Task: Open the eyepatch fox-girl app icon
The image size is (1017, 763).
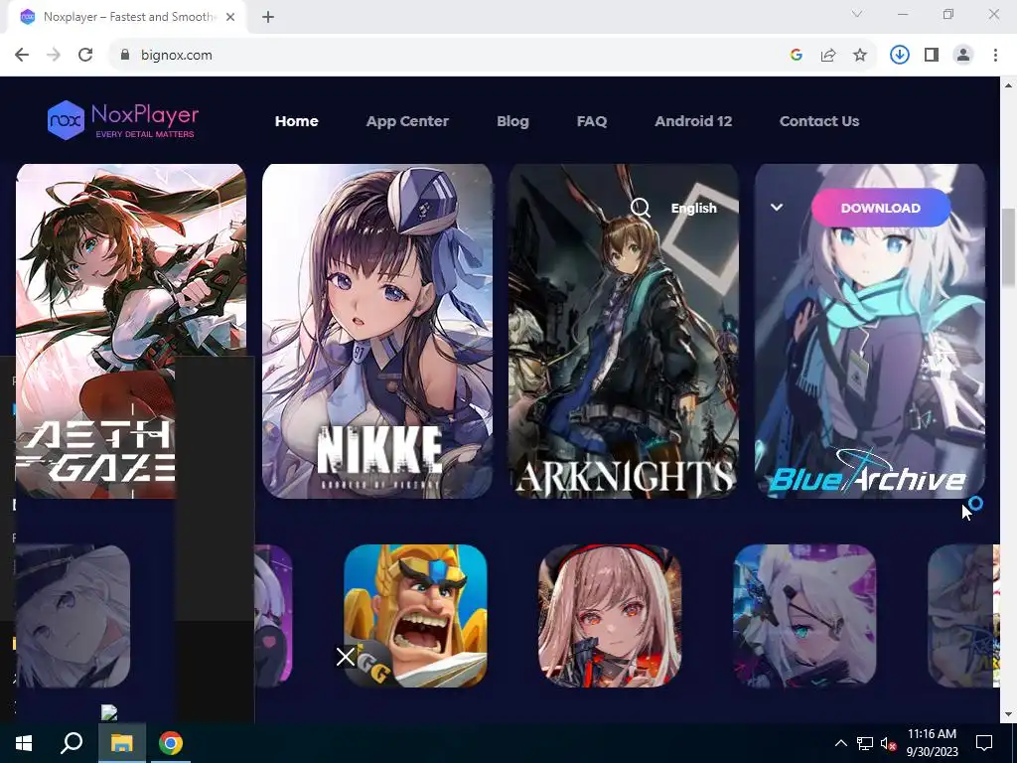Action: click(x=804, y=616)
